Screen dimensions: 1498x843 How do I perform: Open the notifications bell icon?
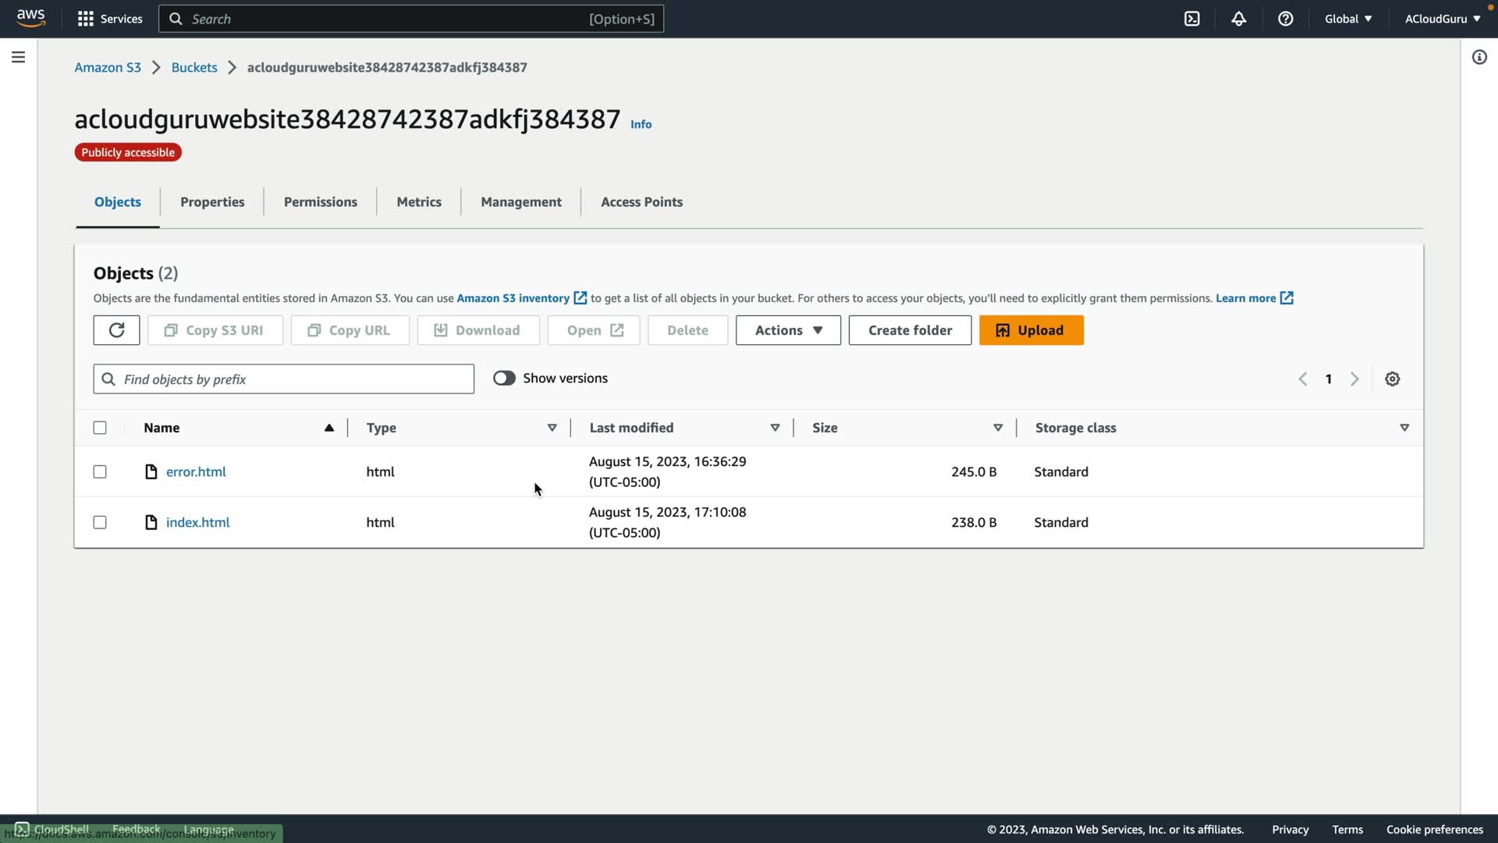(x=1238, y=19)
